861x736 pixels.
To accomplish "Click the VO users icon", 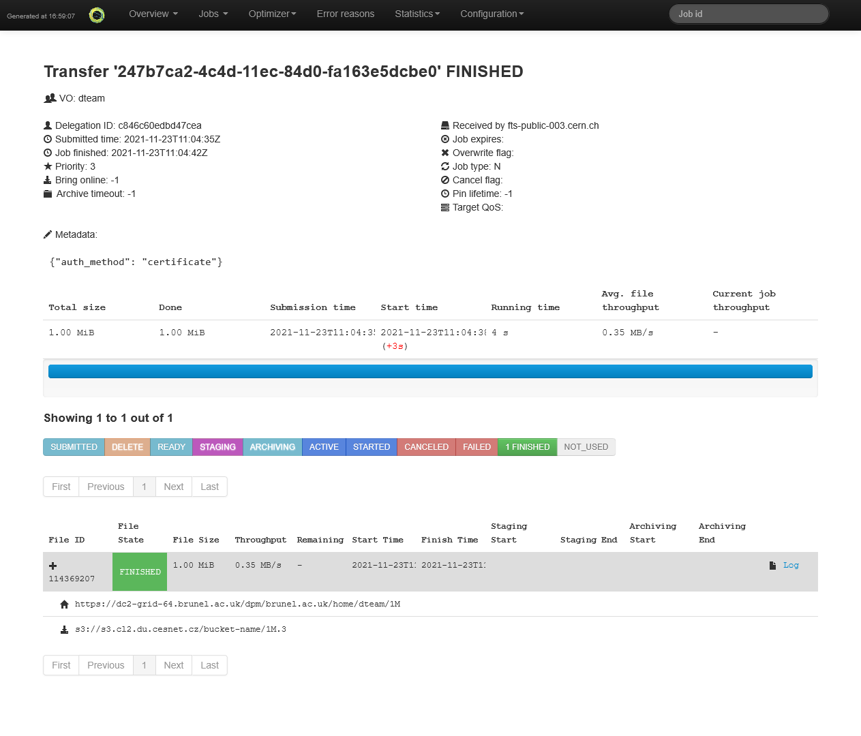I will 50,98.
